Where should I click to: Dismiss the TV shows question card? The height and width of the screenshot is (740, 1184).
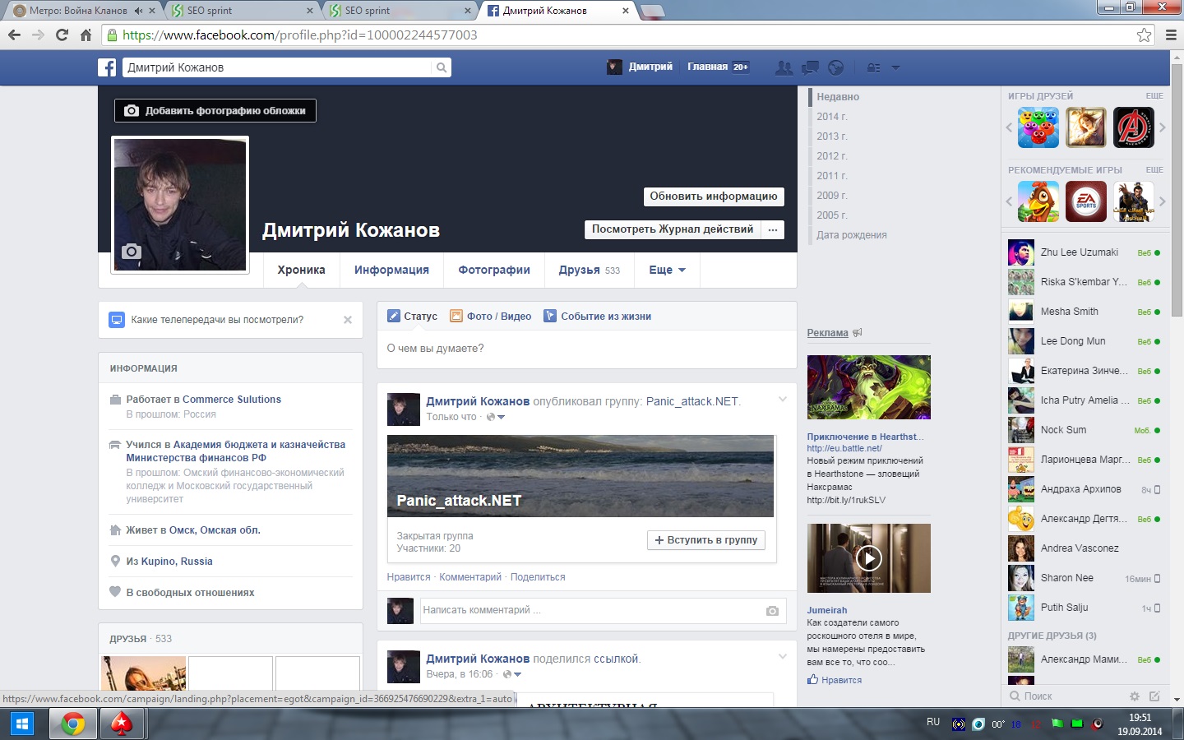click(348, 320)
